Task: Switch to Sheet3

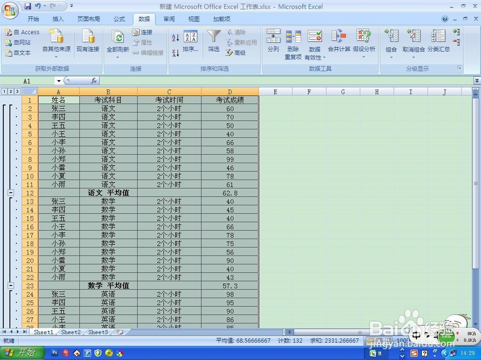Action: (98, 332)
